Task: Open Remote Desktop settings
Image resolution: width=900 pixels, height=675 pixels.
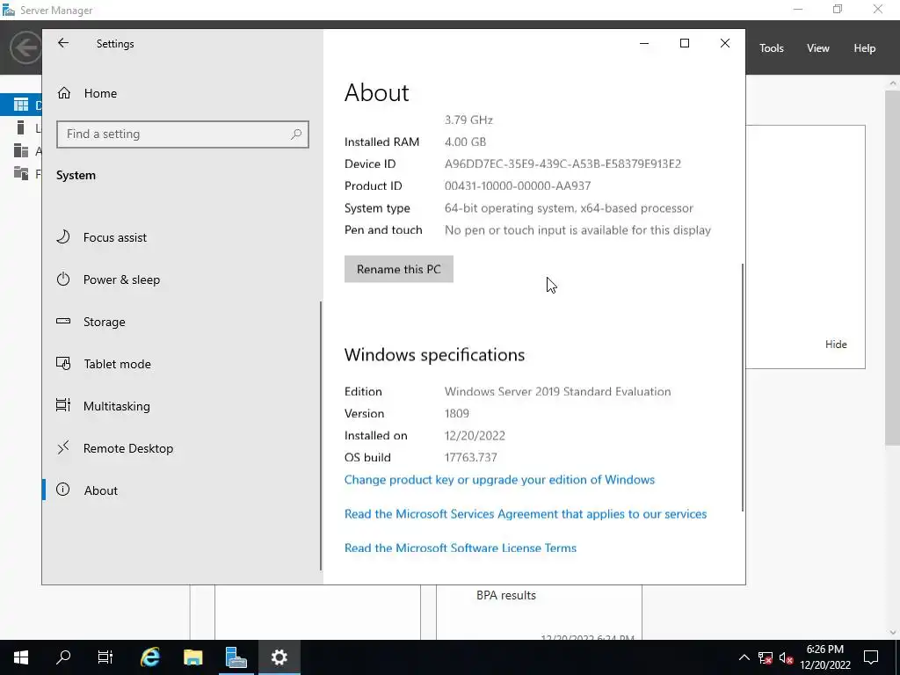Action: tap(114, 448)
